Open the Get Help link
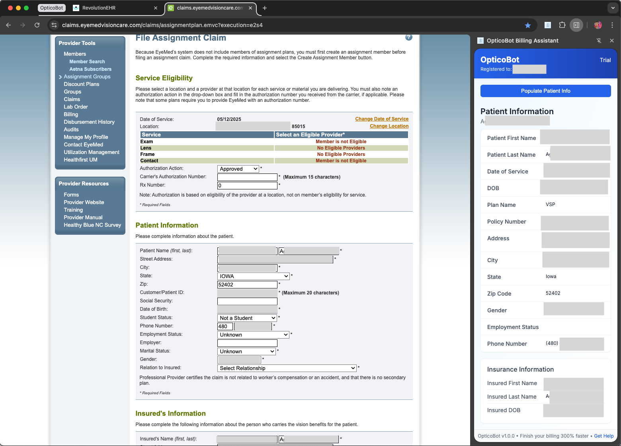Image resolution: width=621 pixels, height=446 pixels. pos(603,436)
